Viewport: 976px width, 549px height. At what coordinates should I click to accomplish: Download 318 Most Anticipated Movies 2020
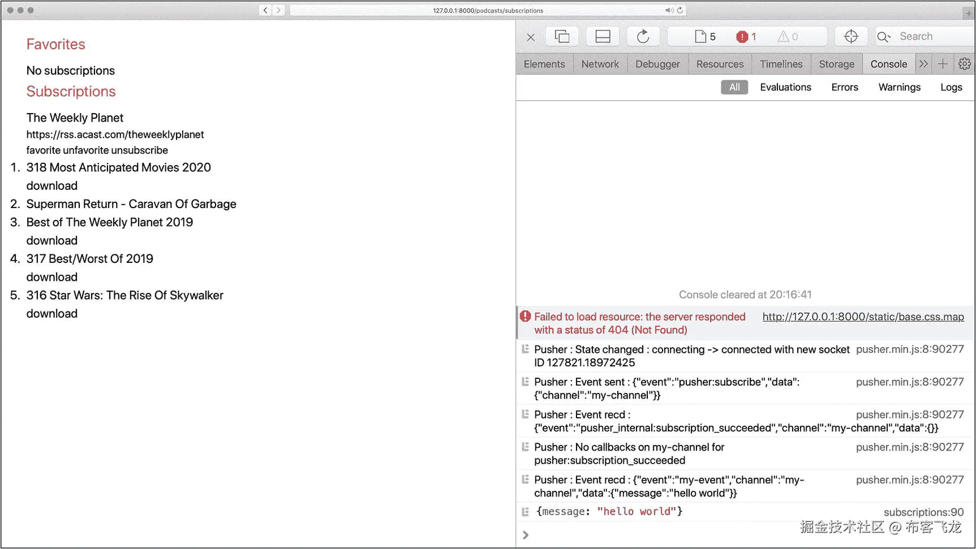(52, 186)
